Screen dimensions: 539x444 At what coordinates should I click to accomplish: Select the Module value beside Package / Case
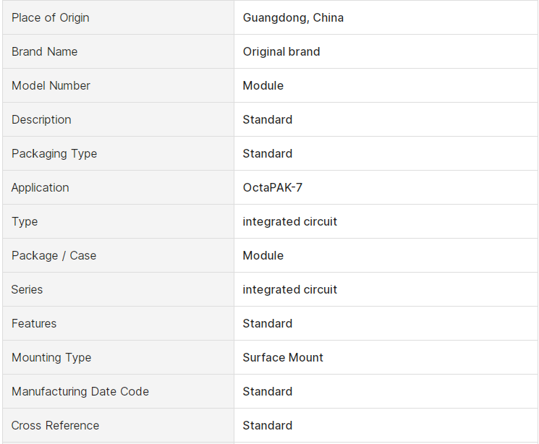pos(263,255)
